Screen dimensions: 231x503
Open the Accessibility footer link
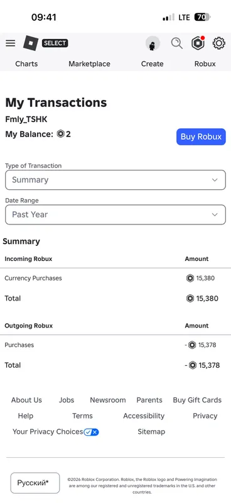144,416
